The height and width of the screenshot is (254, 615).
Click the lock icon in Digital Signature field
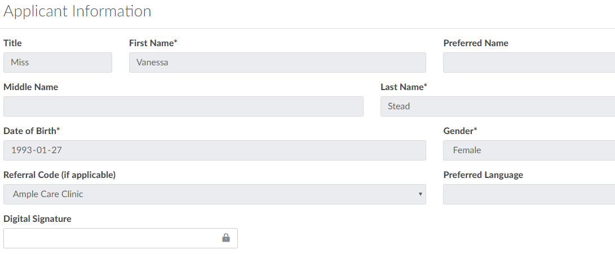tap(226, 238)
